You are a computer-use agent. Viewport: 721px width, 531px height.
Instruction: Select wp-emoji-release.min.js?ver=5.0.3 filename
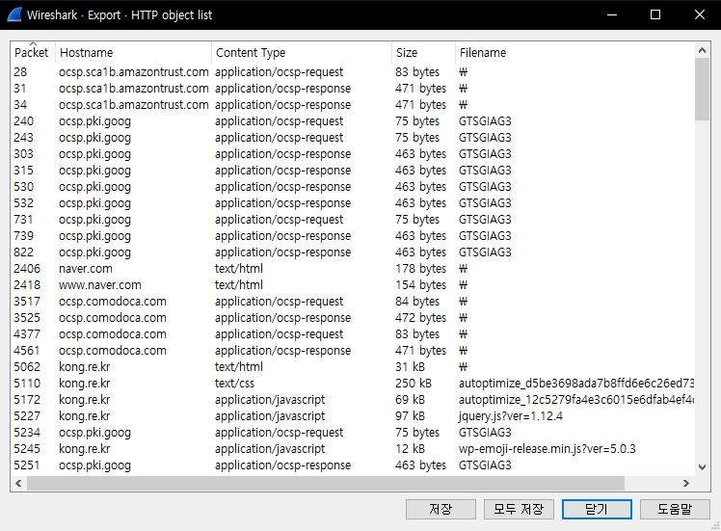(x=547, y=449)
